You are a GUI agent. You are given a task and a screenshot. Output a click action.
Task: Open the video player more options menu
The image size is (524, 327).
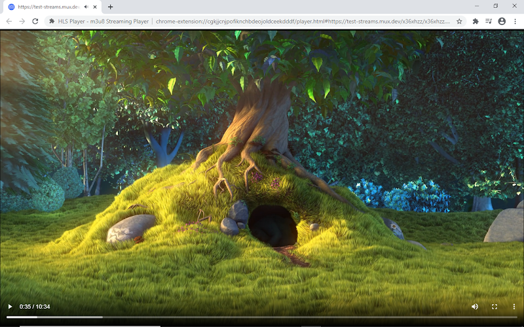coord(514,306)
